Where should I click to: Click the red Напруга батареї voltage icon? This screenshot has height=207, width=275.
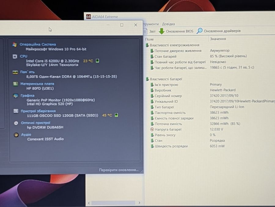point(152,129)
